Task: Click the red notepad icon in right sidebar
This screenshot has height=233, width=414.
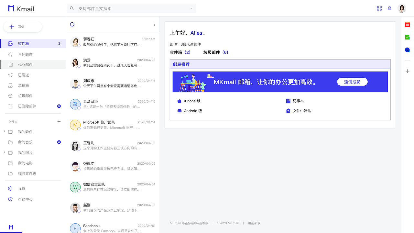Action: point(408,24)
